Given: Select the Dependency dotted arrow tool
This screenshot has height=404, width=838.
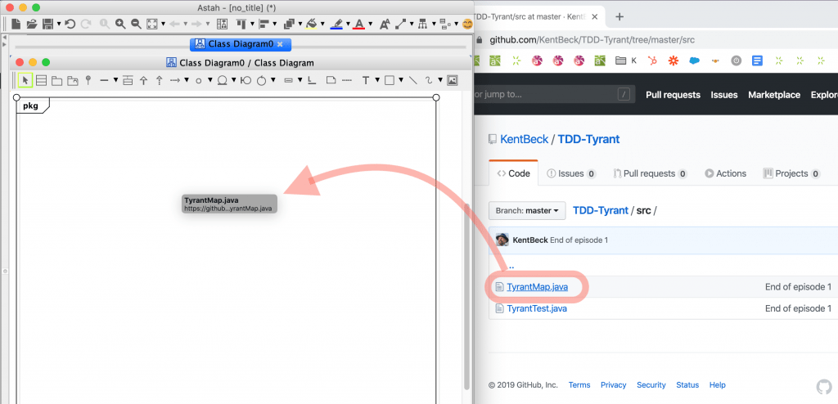Looking at the screenshot, I should tap(175, 80).
